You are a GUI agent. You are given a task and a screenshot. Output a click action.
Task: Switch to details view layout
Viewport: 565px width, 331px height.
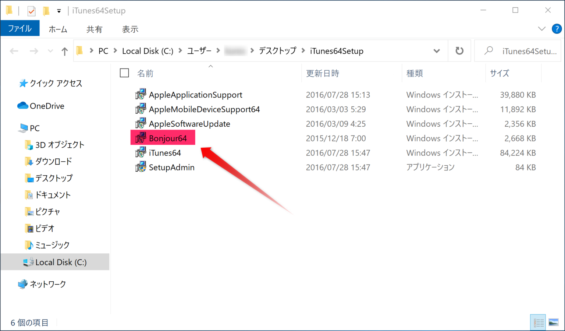click(538, 323)
